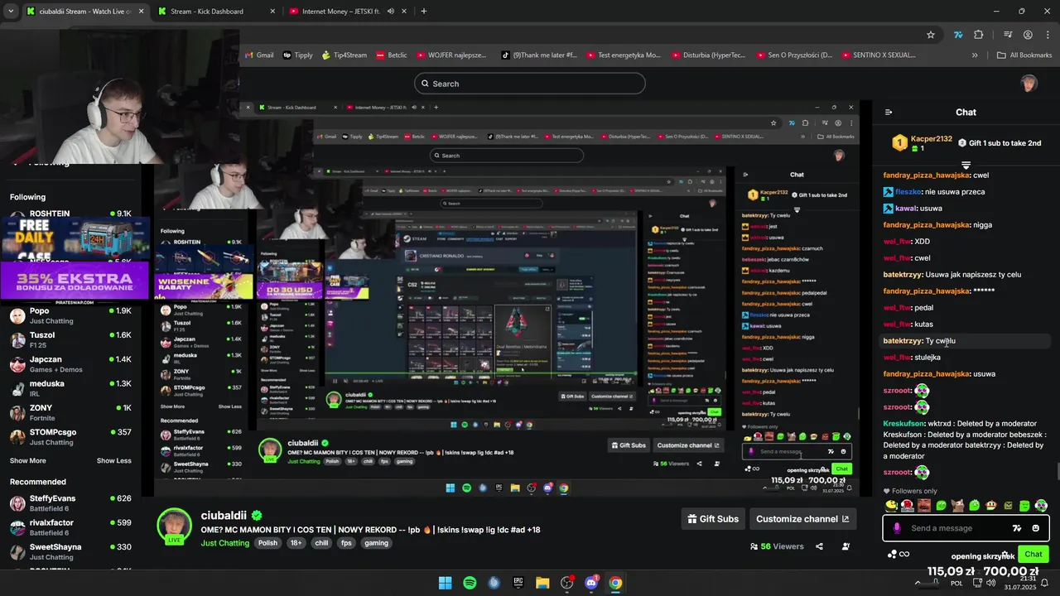Viewport: 1060px width, 596px height.
Task: Open the Chrome profile icon
Action: pos(1028,35)
